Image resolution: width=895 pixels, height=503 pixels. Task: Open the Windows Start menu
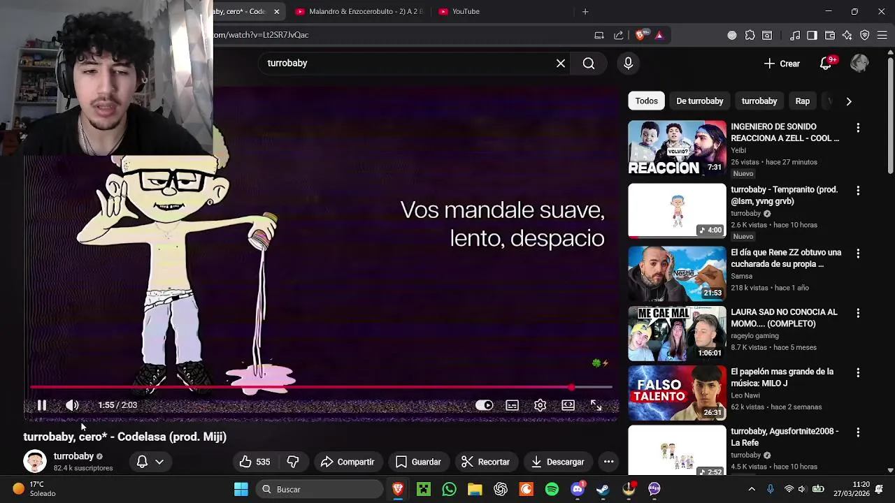pos(241,489)
